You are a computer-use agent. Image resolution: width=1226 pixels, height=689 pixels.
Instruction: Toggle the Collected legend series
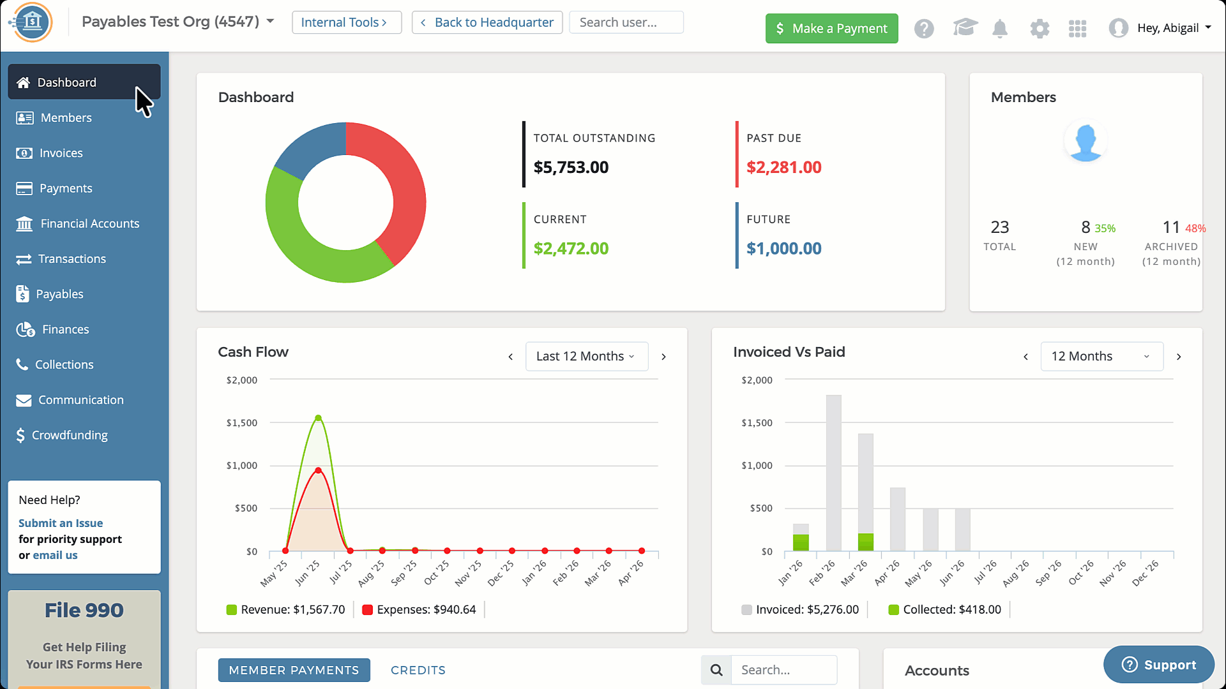[x=945, y=610]
